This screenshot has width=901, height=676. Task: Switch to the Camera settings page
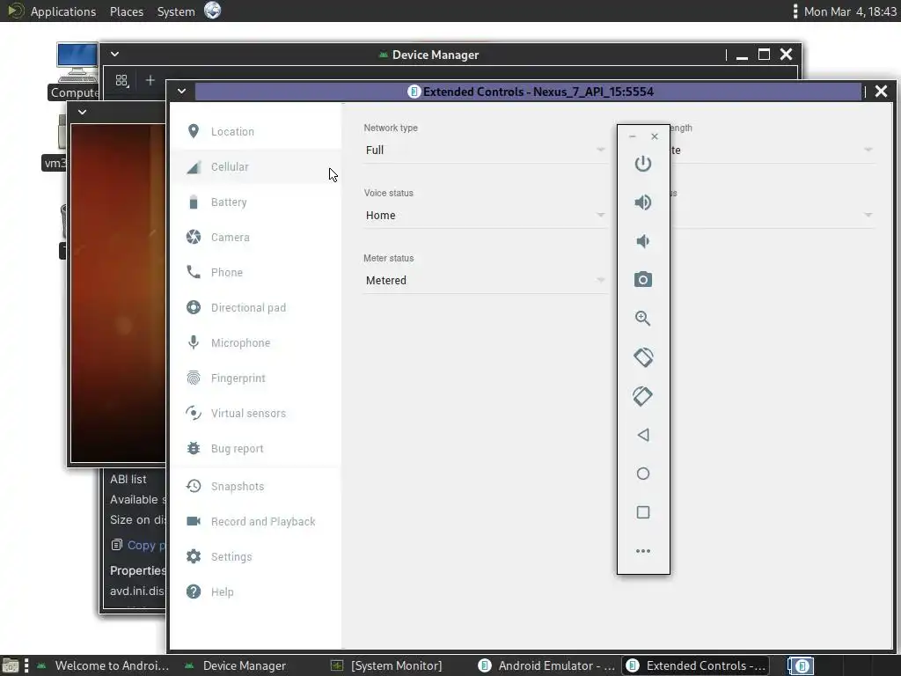[256, 238]
